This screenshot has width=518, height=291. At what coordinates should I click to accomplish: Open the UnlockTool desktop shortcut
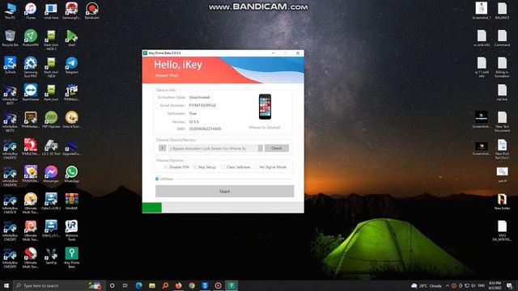coord(71,120)
